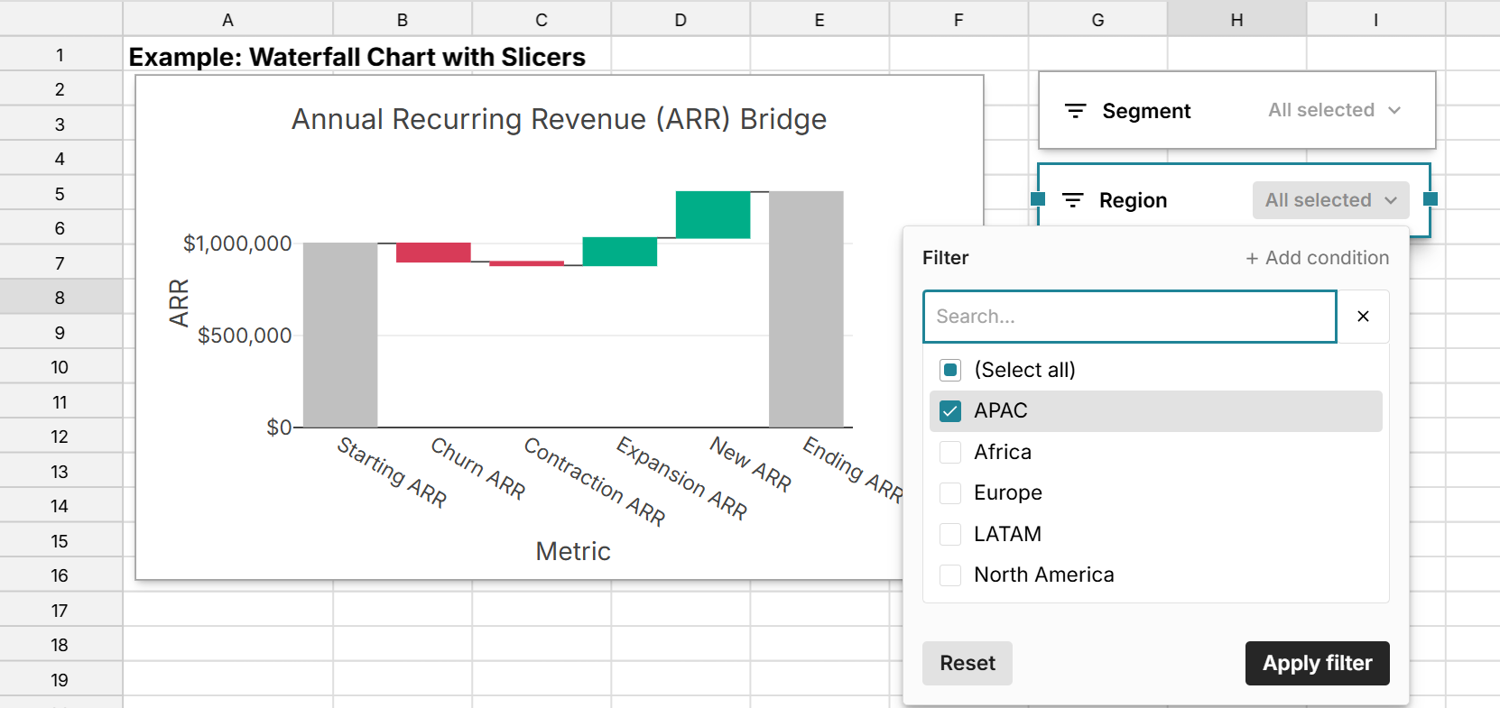Click the left resize handle of Region slicer
Image resolution: width=1500 pixels, height=708 pixels.
[x=1038, y=199]
